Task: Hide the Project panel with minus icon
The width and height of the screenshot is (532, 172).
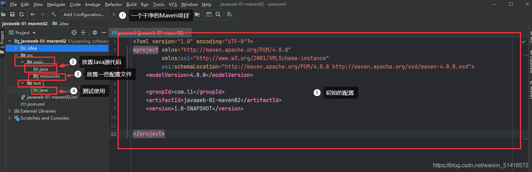Action: tap(104, 33)
